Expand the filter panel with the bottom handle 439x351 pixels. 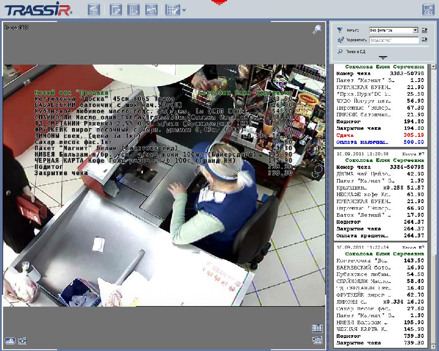pos(383,57)
